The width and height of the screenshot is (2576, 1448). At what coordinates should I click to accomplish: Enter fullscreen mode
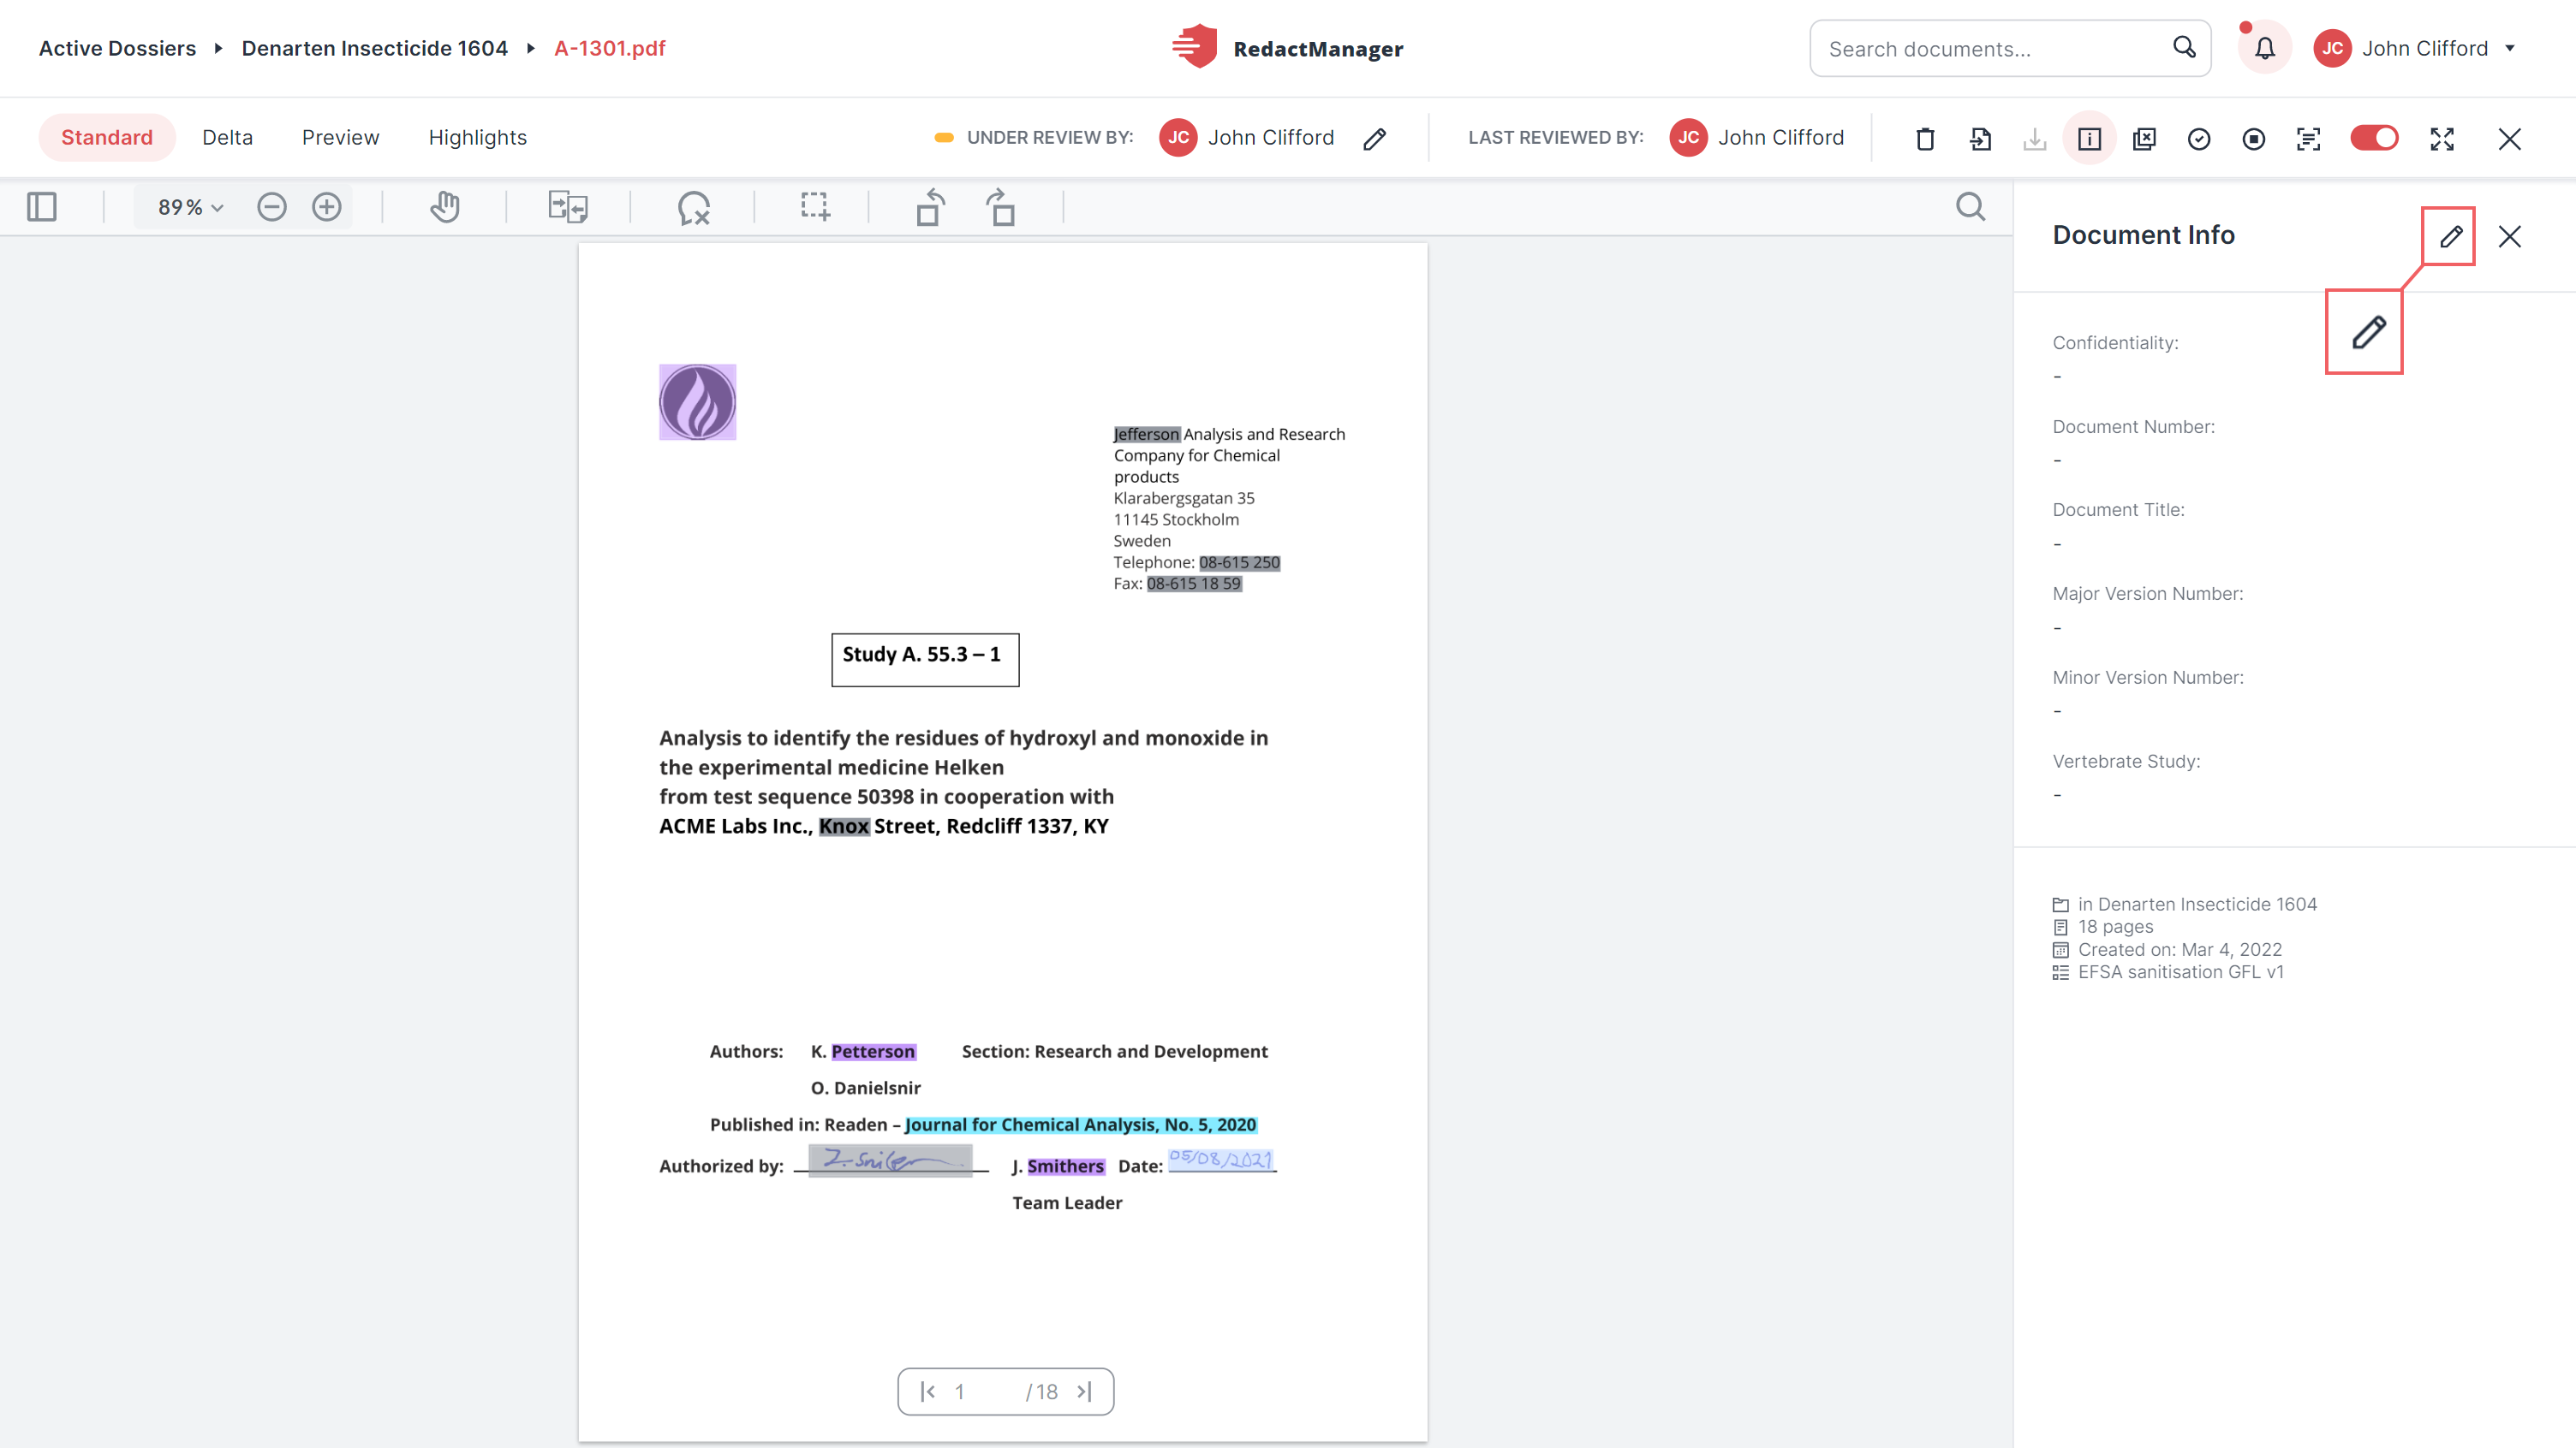click(2442, 139)
